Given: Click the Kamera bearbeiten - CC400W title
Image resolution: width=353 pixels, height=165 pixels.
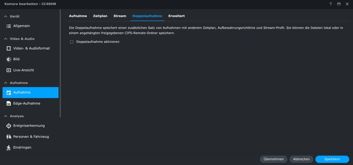Looking at the screenshot, I should tap(30, 4).
